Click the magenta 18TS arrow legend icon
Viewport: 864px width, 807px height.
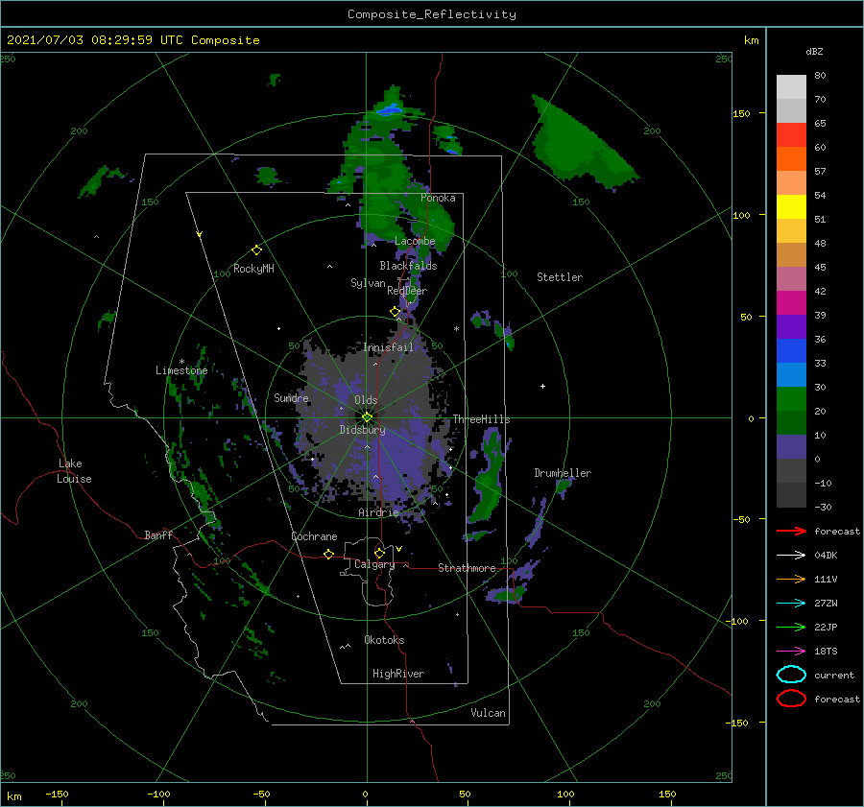coord(791,652)
